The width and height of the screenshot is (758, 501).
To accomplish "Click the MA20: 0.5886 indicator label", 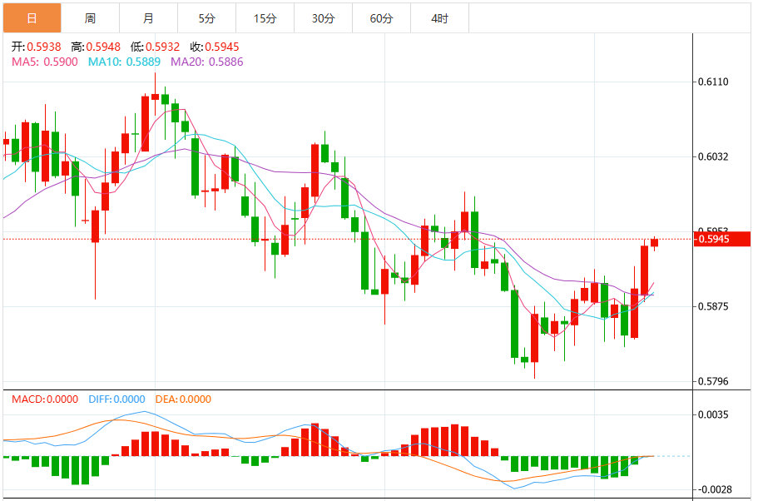I will tap(207, 62).
